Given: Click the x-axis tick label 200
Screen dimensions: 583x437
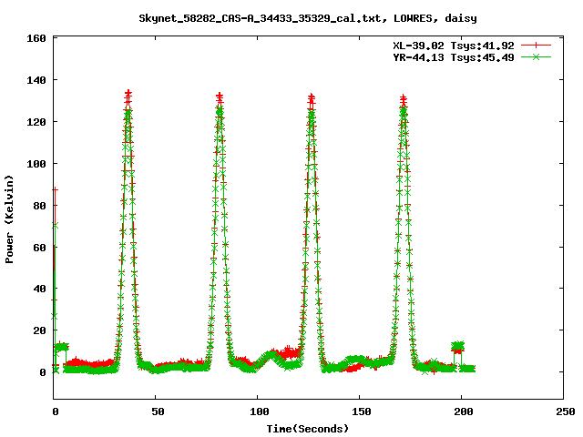Looking at the screenshot, I should tap(464, 412).
